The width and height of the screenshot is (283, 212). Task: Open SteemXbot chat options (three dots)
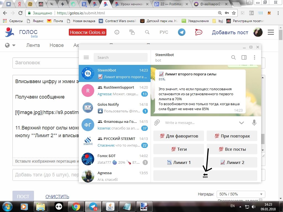pos(255,57)
